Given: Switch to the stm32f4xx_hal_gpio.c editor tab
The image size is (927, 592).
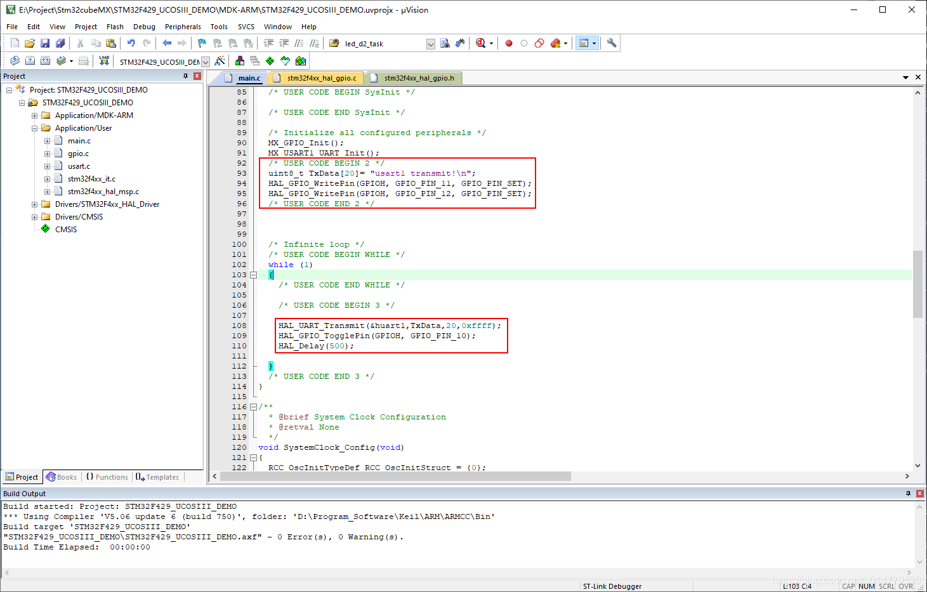Looking at the screenshot, I should coord(315,78).
